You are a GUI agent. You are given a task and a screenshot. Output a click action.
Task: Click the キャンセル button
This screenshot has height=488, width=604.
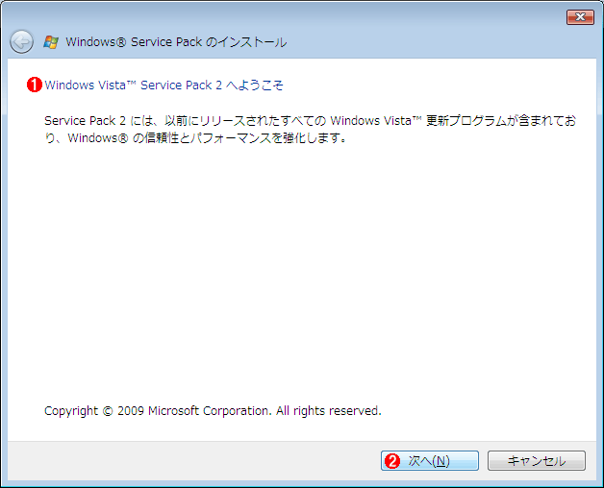pos(537,461)
